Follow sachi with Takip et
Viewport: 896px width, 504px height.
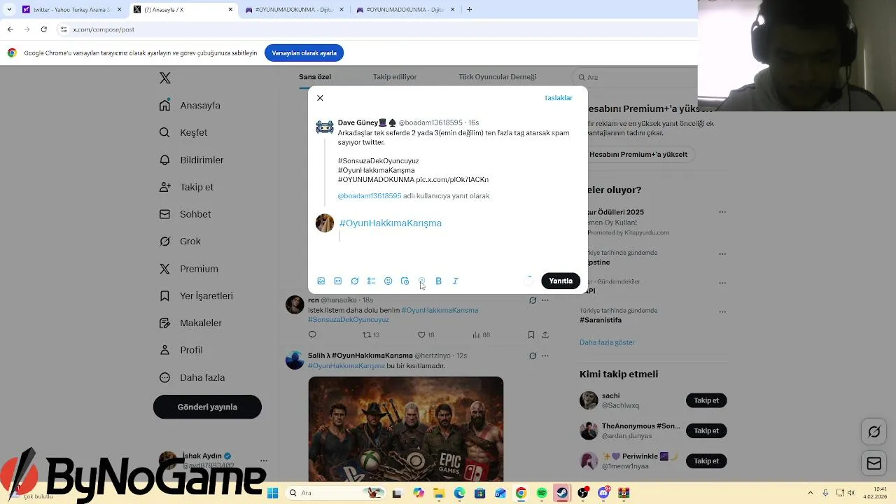click(706, 400)
